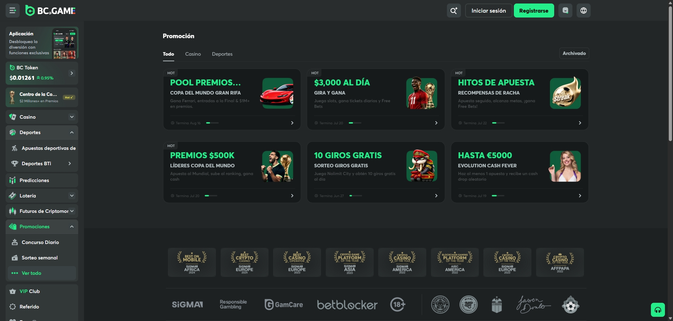673x321 pixels.
Task: Open the chat icon in header
Action: [x=565, y=11]
